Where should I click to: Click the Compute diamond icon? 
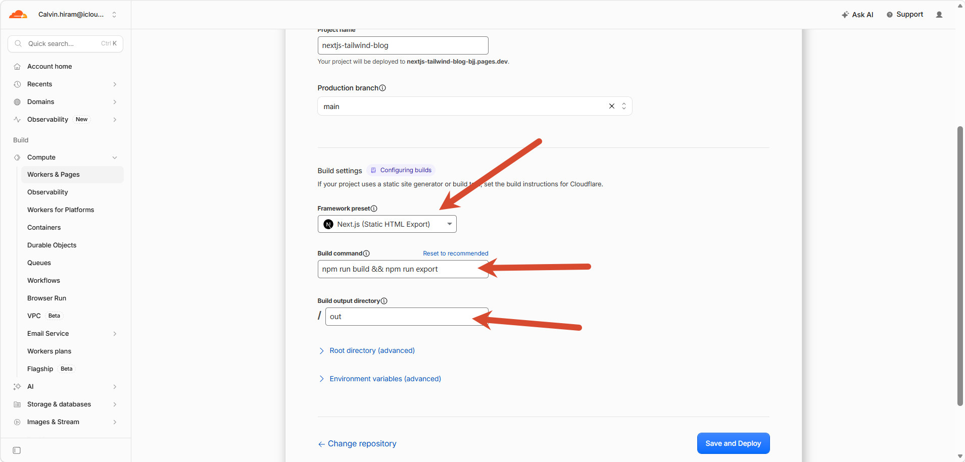point(17,158)
